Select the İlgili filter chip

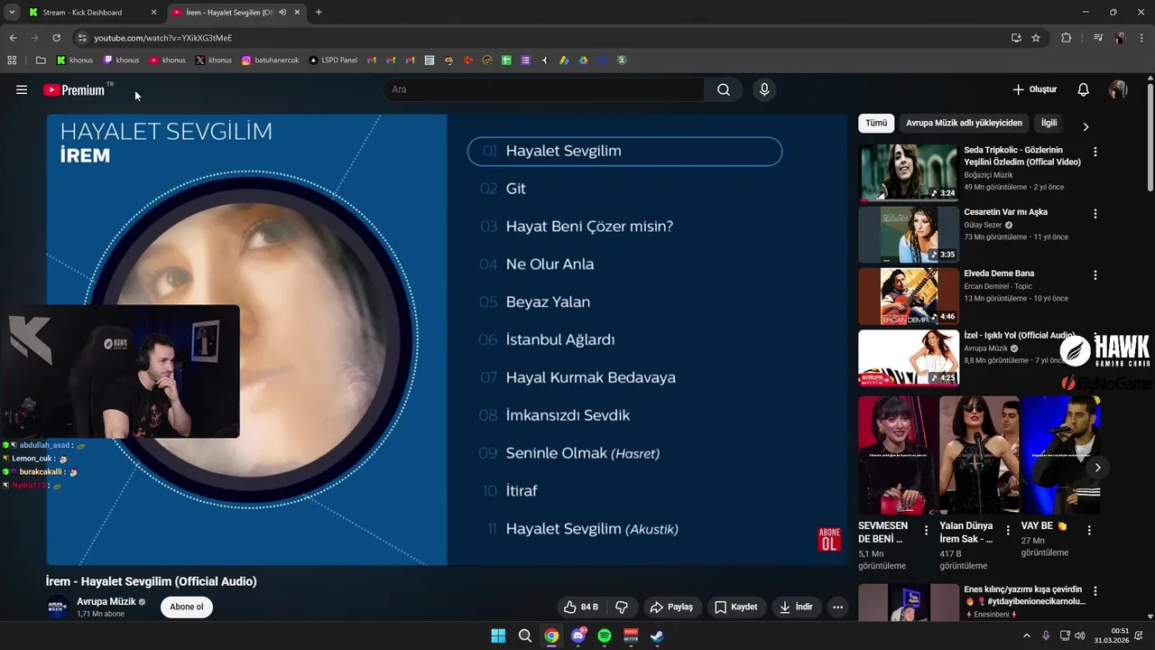(x=1049, y=123)
